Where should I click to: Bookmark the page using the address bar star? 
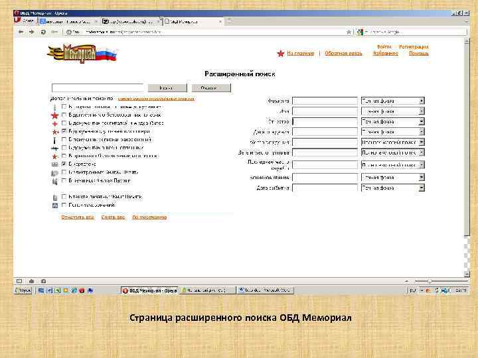point(349,32)
